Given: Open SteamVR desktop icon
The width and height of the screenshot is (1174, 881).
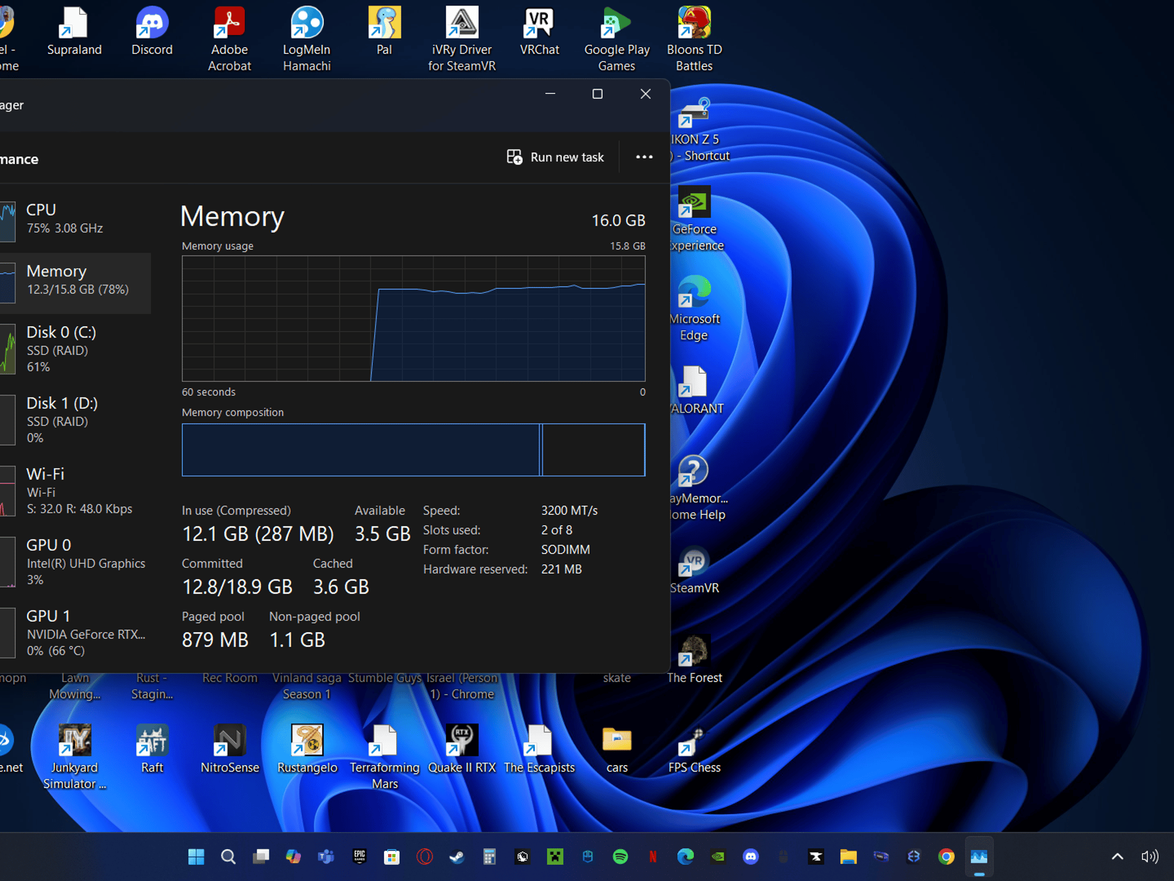Looking at the screenshot, I should 694,570.
